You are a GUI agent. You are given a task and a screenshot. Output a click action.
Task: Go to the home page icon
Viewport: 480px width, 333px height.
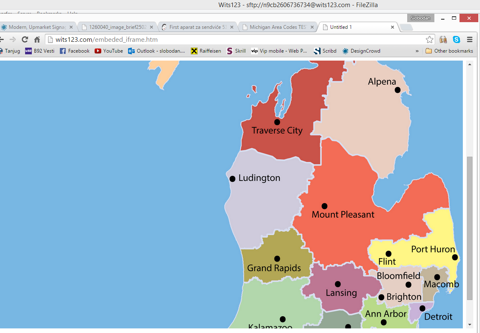pyautogui.click(x=37, y=39)
